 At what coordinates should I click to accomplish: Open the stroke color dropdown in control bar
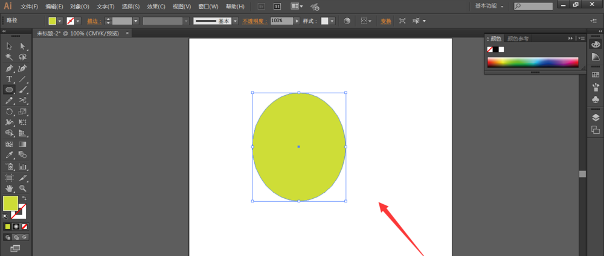point(78,21)
